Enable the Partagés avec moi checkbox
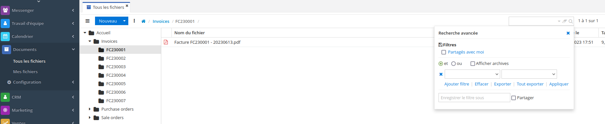Screen dimensions: 605x124 (x=444, y=52)
